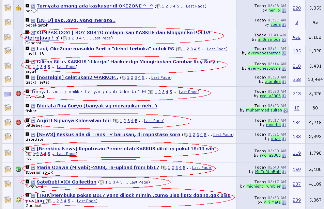
Task: View profile of last poster an0nymouz
Action: 269,39
